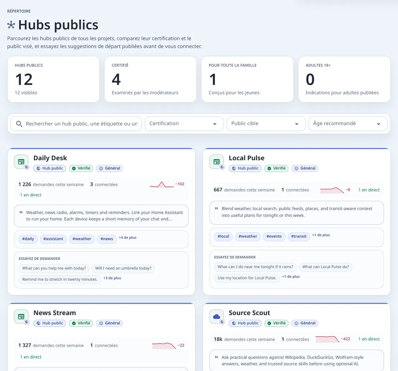Viewport: 398px width, 371px height.
Task: Click Daily Desk's 1 en direct status
Action: pos(31,195)
